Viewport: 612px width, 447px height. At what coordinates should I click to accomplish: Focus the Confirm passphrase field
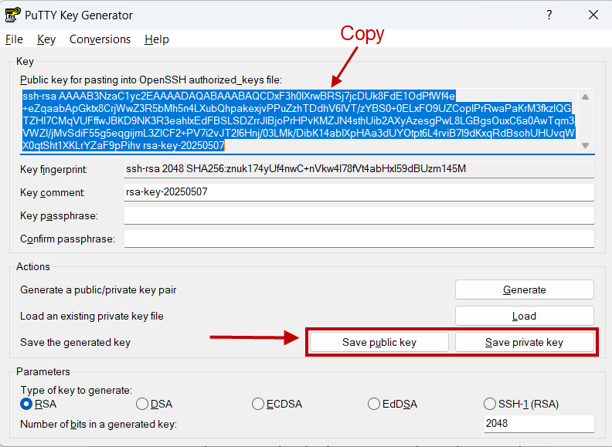[x=359, y=239]
